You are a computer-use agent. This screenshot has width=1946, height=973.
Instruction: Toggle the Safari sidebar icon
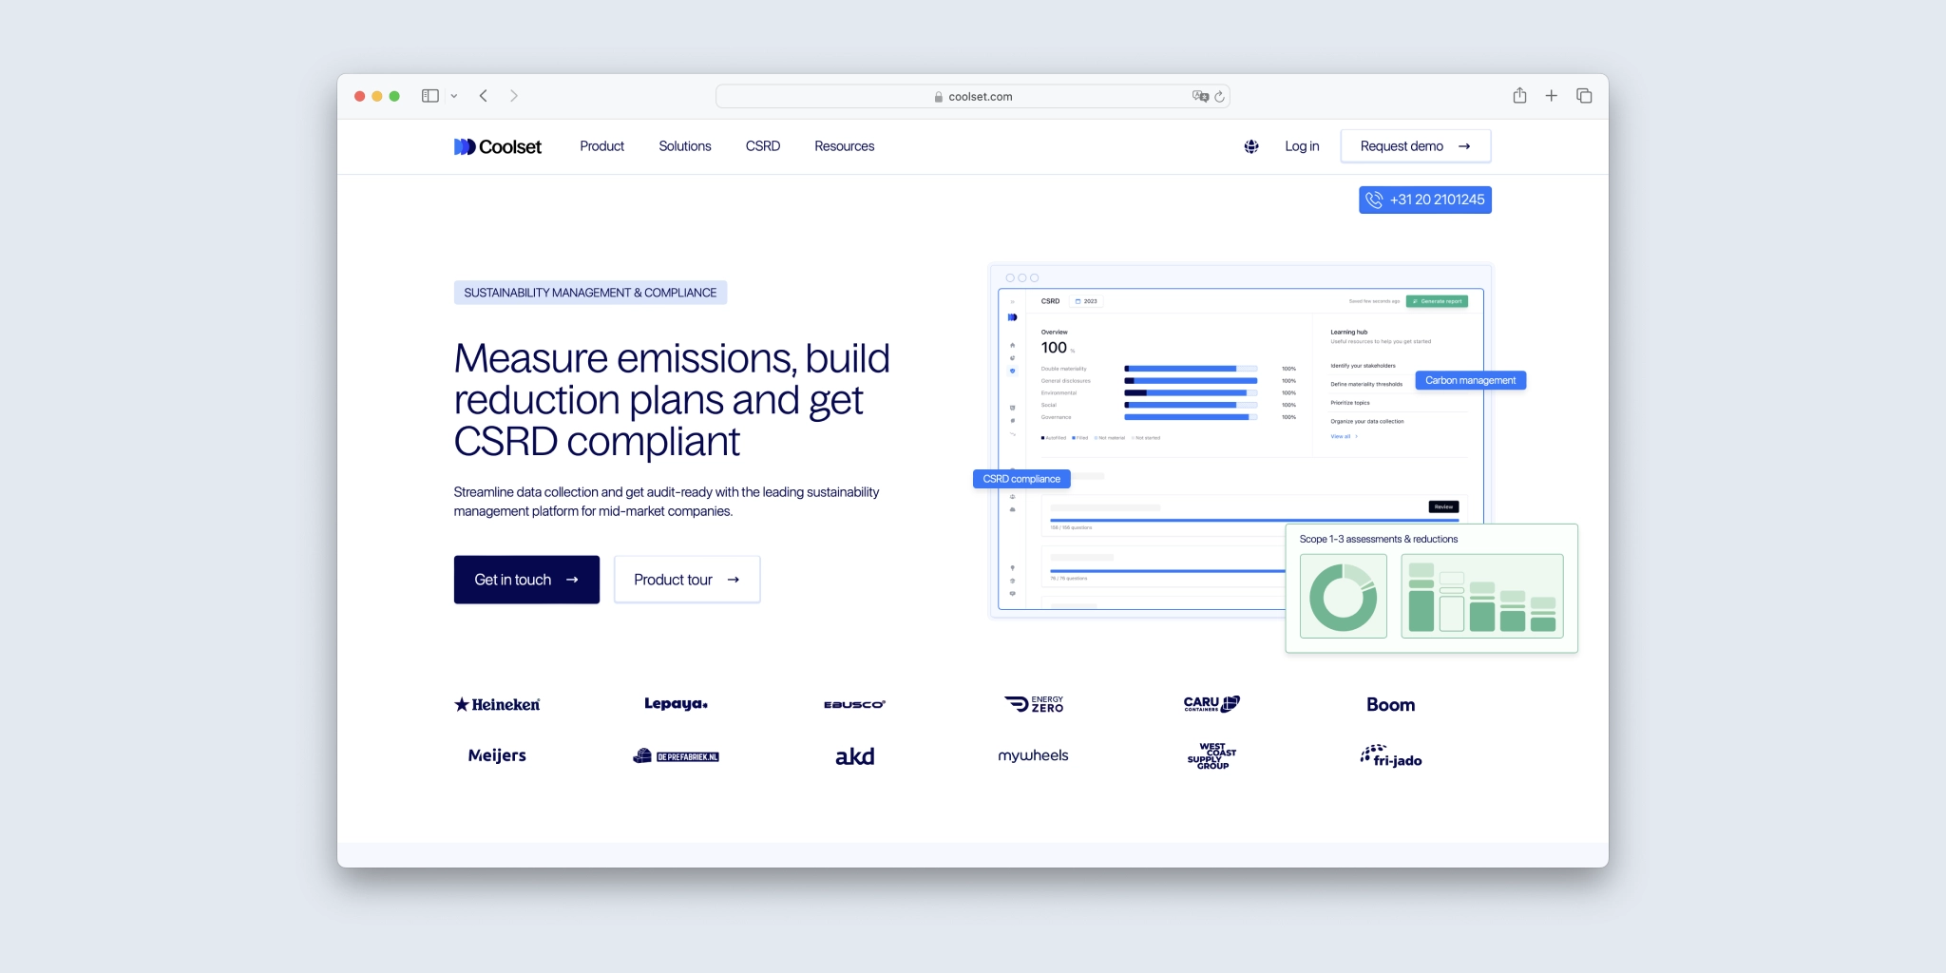point(430,95)
